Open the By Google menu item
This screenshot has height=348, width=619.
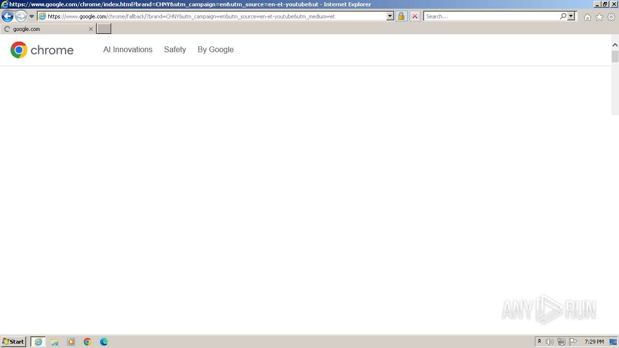pyautogui.click(x=216, y=50)
